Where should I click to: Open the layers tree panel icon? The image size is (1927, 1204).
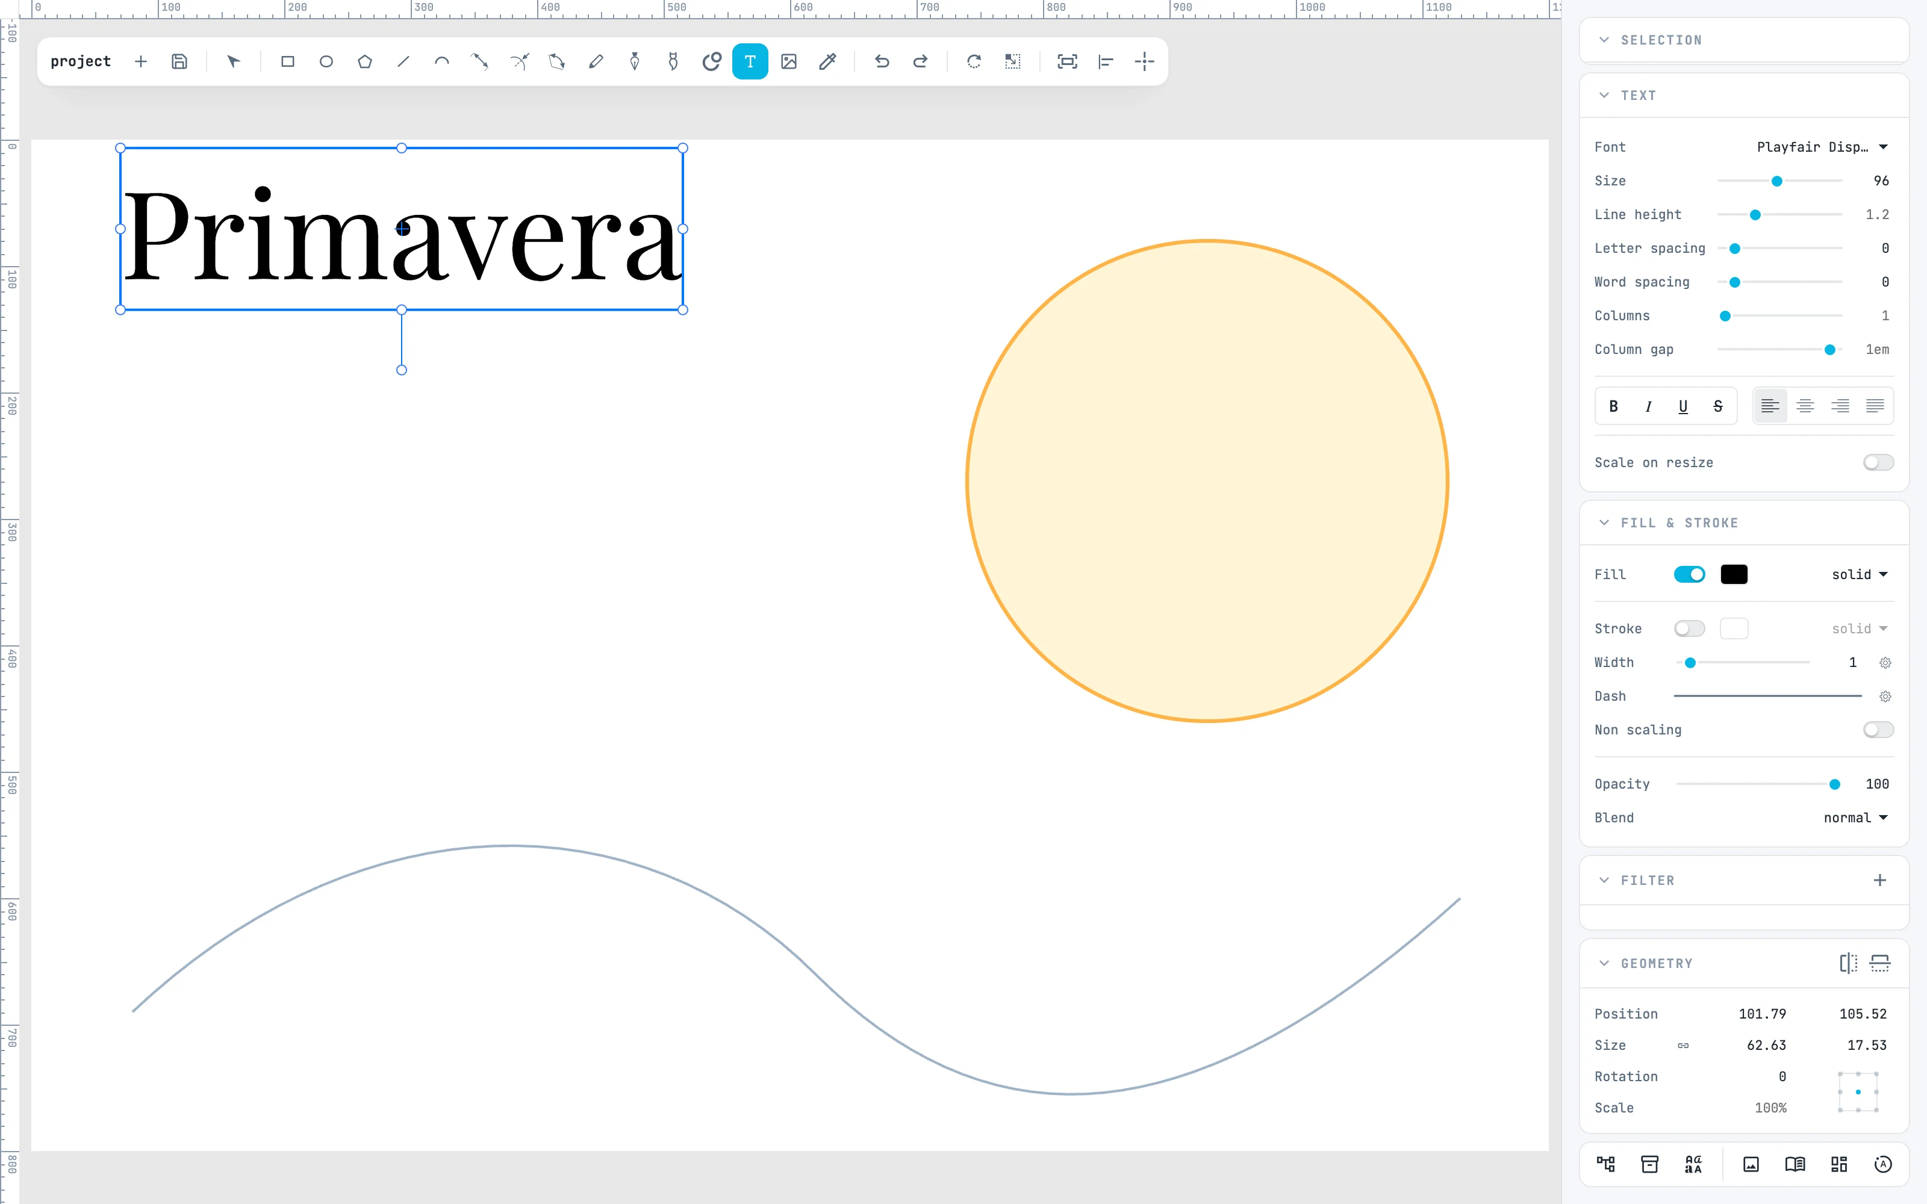point(1606,1164)
